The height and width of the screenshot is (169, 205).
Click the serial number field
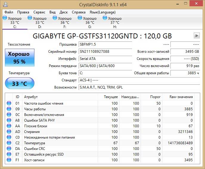[105, 52]
